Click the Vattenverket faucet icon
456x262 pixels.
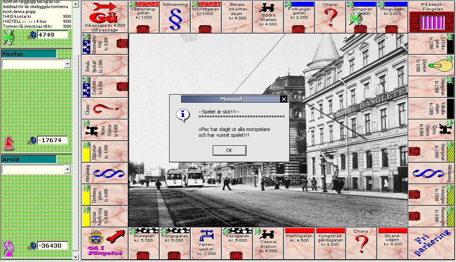[207, 235]
